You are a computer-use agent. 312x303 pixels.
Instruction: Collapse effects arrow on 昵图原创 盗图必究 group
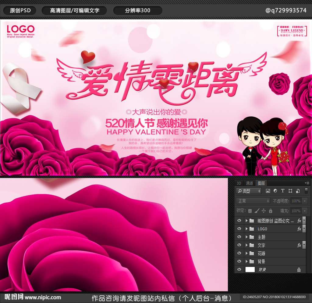tap(304, 221)
